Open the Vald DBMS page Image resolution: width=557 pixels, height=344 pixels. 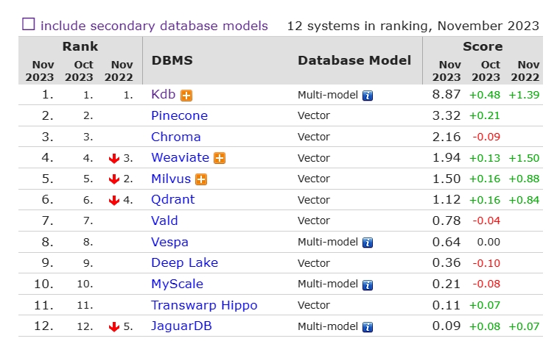[164, 221]
